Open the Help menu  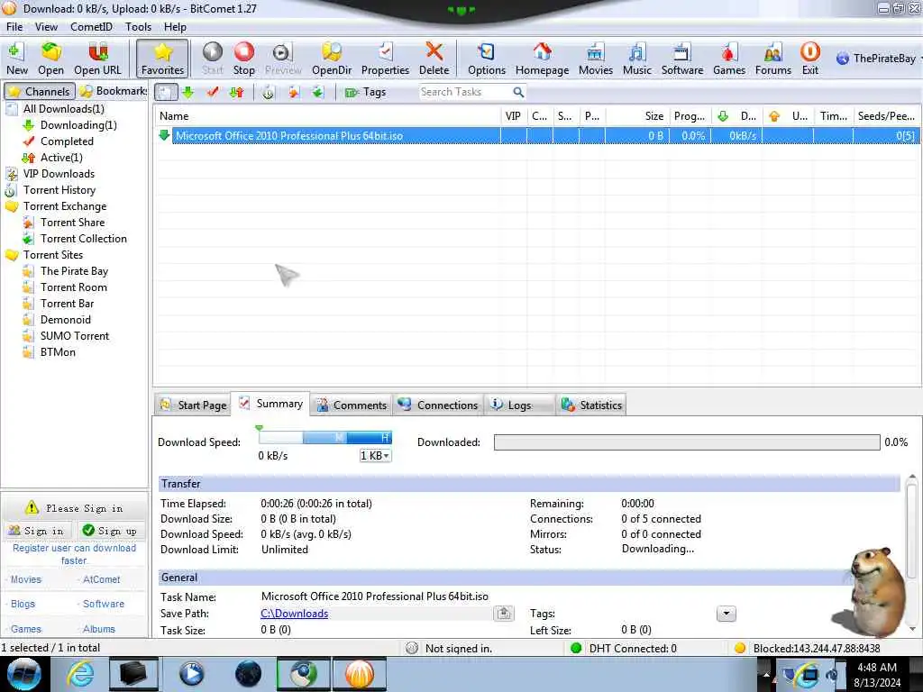[175, 26]
